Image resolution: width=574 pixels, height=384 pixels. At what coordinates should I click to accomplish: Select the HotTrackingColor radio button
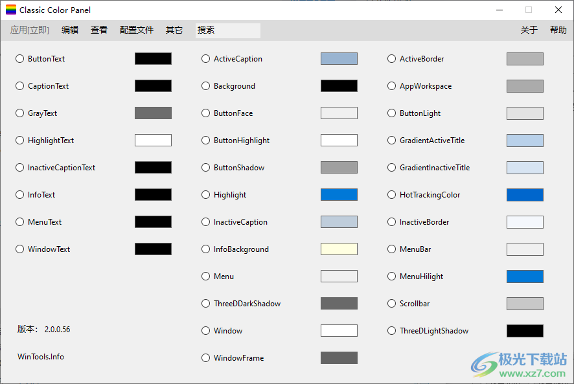[392, 195]
